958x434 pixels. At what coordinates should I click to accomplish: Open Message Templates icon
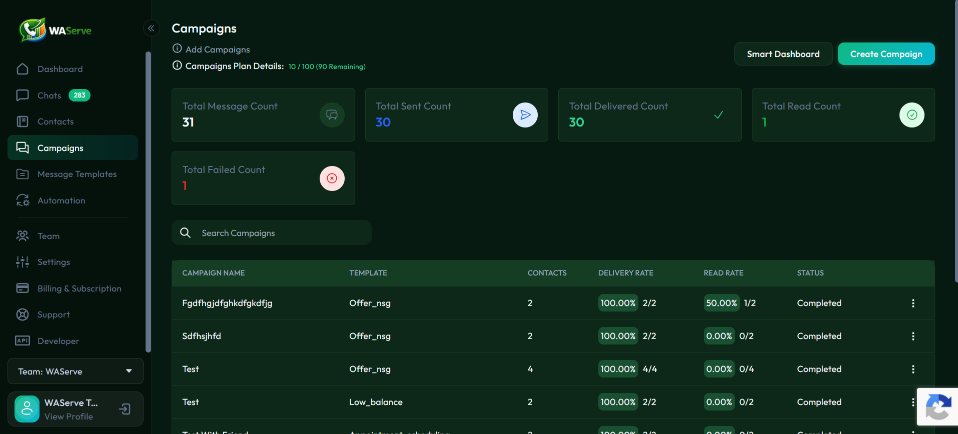(23, 174)
